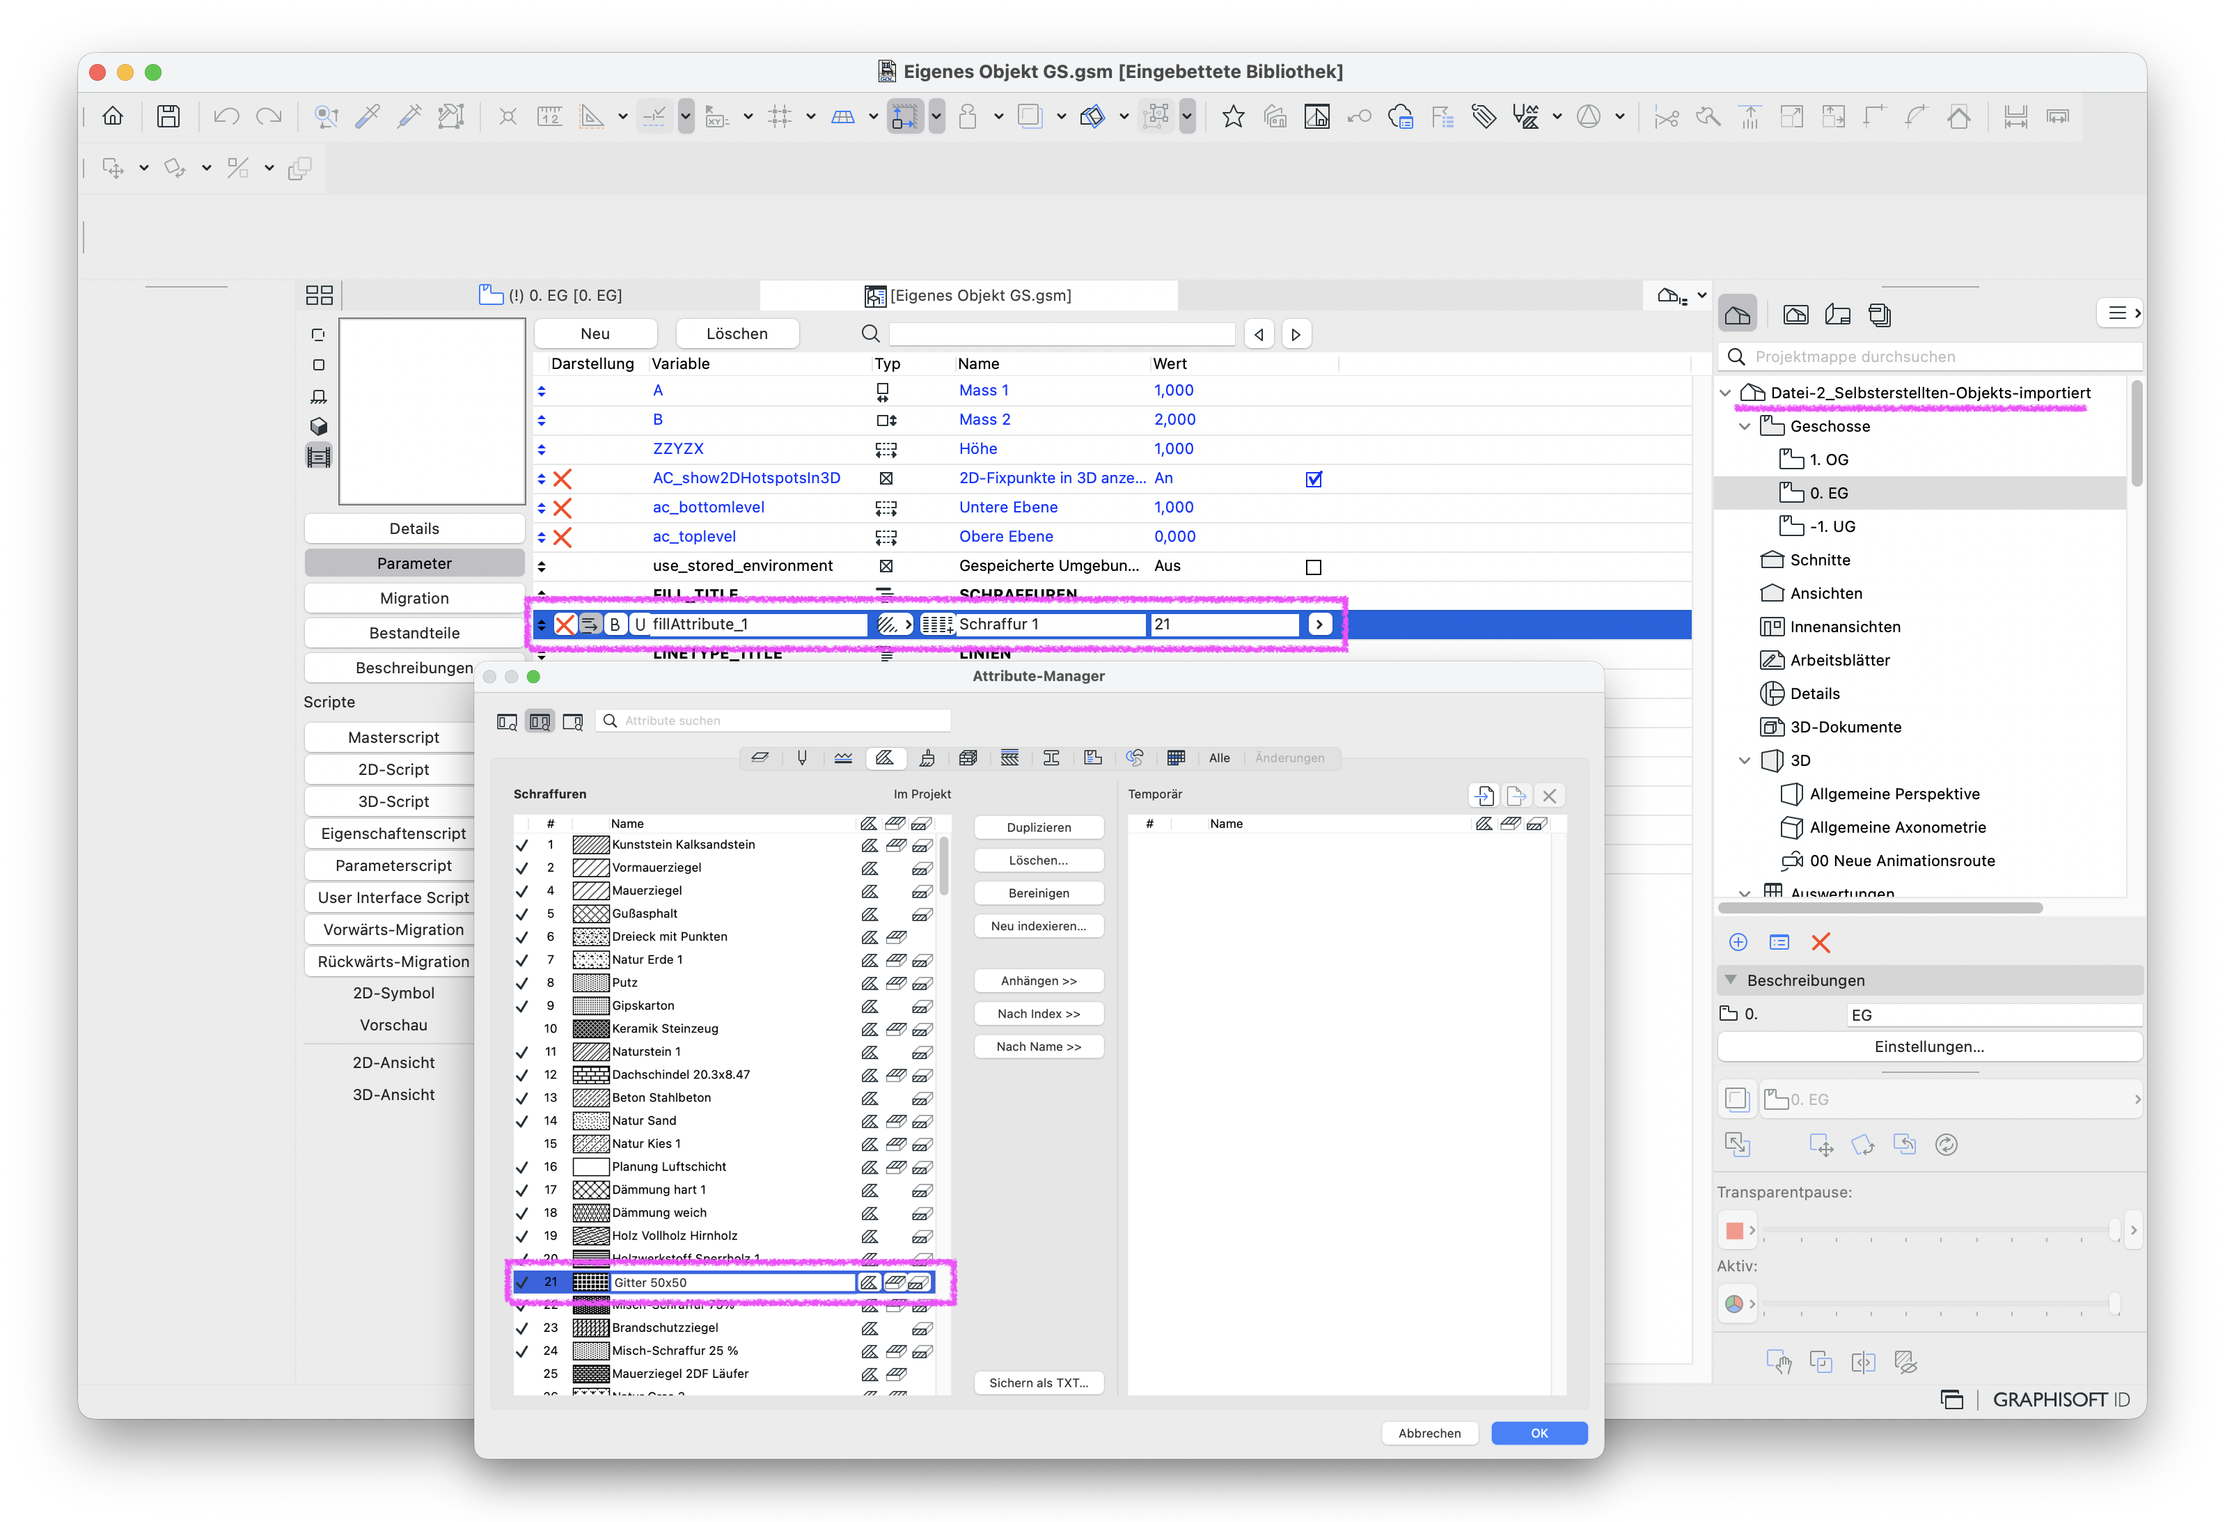Open the 0. EG story selector dropdown

point(1951,1100)
